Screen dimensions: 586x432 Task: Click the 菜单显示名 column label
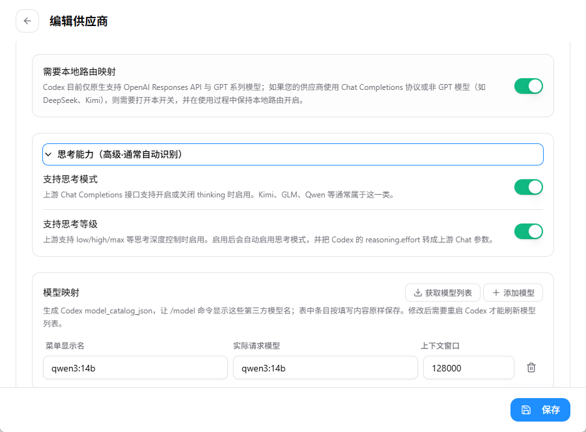(x=64, y=346)
